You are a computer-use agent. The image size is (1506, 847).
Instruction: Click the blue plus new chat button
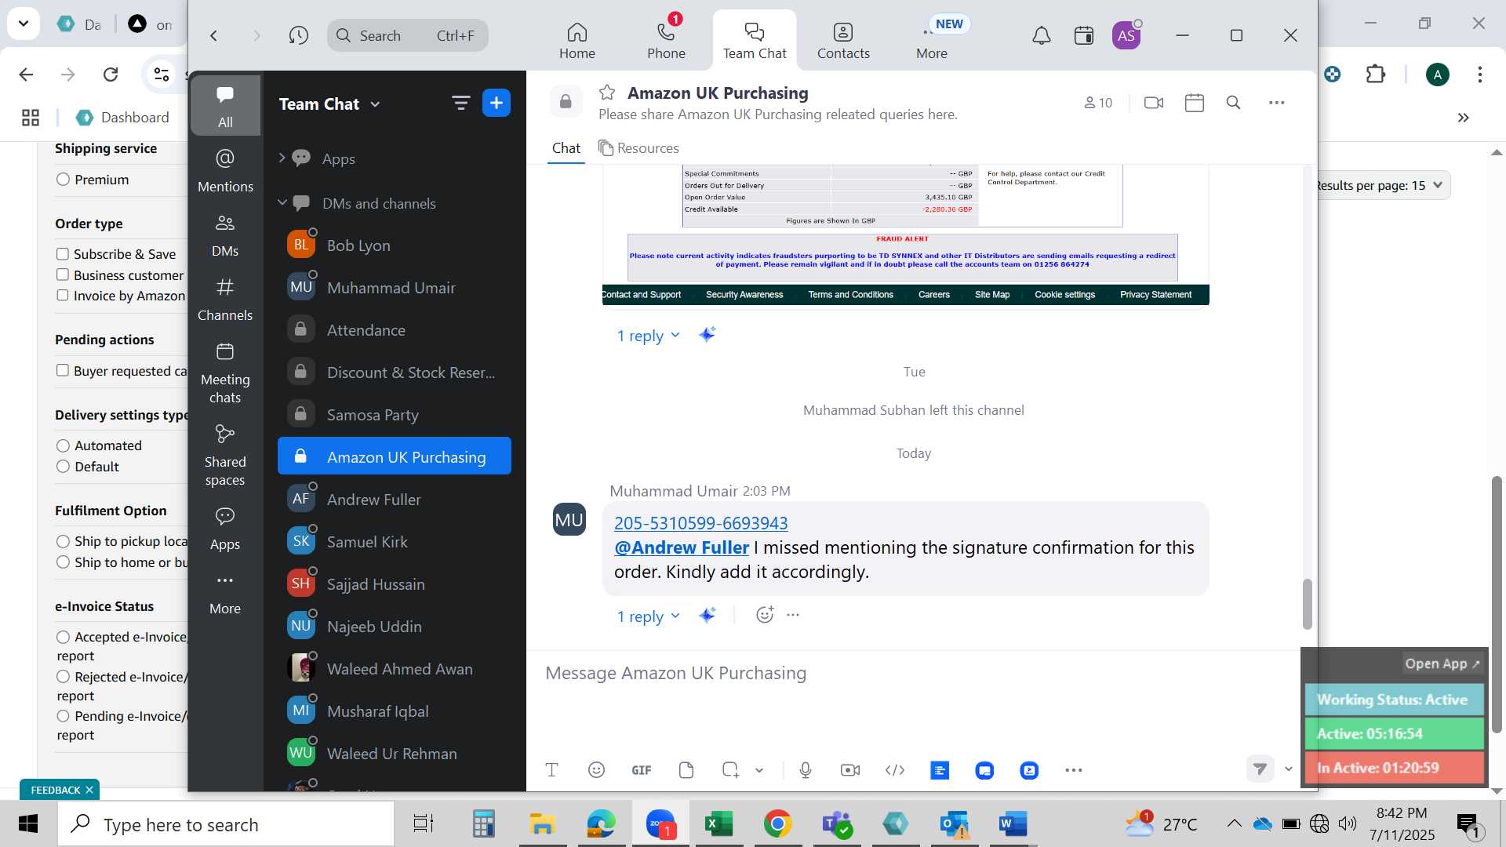coord(497,103)
